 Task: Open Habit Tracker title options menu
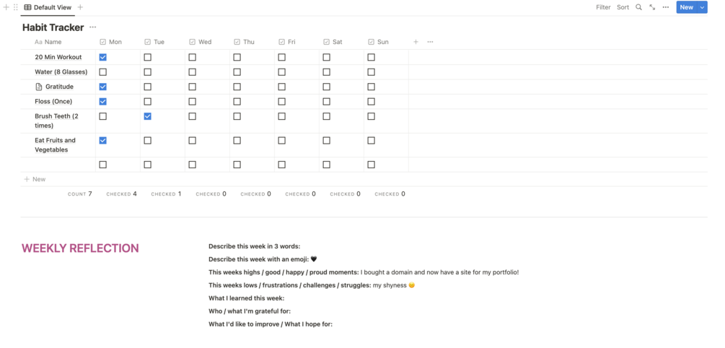93,27
